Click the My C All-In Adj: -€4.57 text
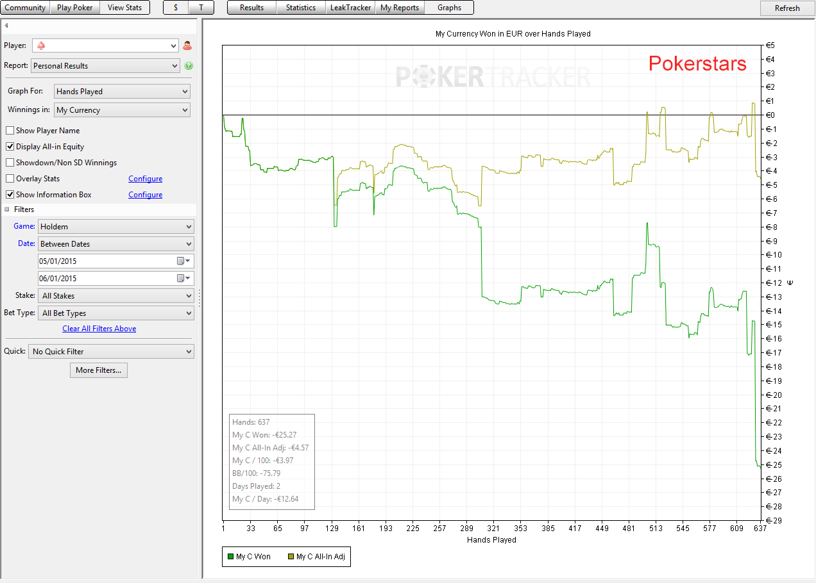The width and height of the screenshot is (816, 583). pyautogui.click(x=271, y=448)
